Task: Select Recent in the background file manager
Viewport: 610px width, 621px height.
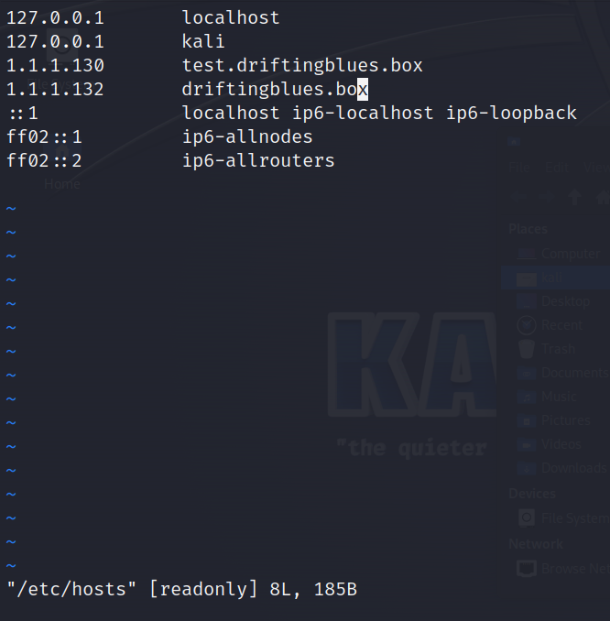Action: (561, 325)
